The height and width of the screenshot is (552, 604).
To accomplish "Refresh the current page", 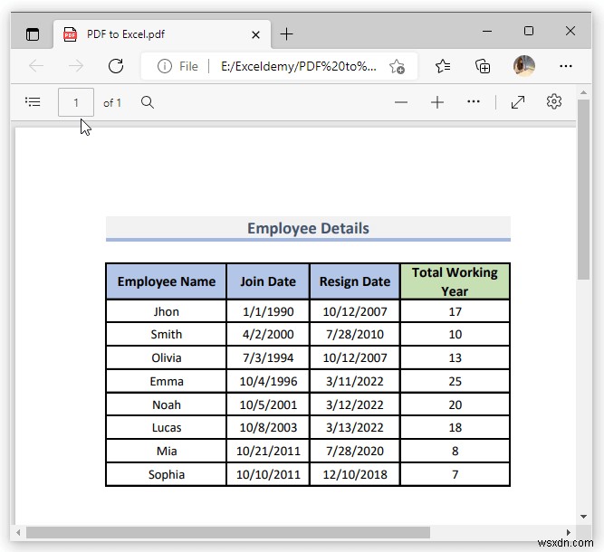I will pos(116,66).
